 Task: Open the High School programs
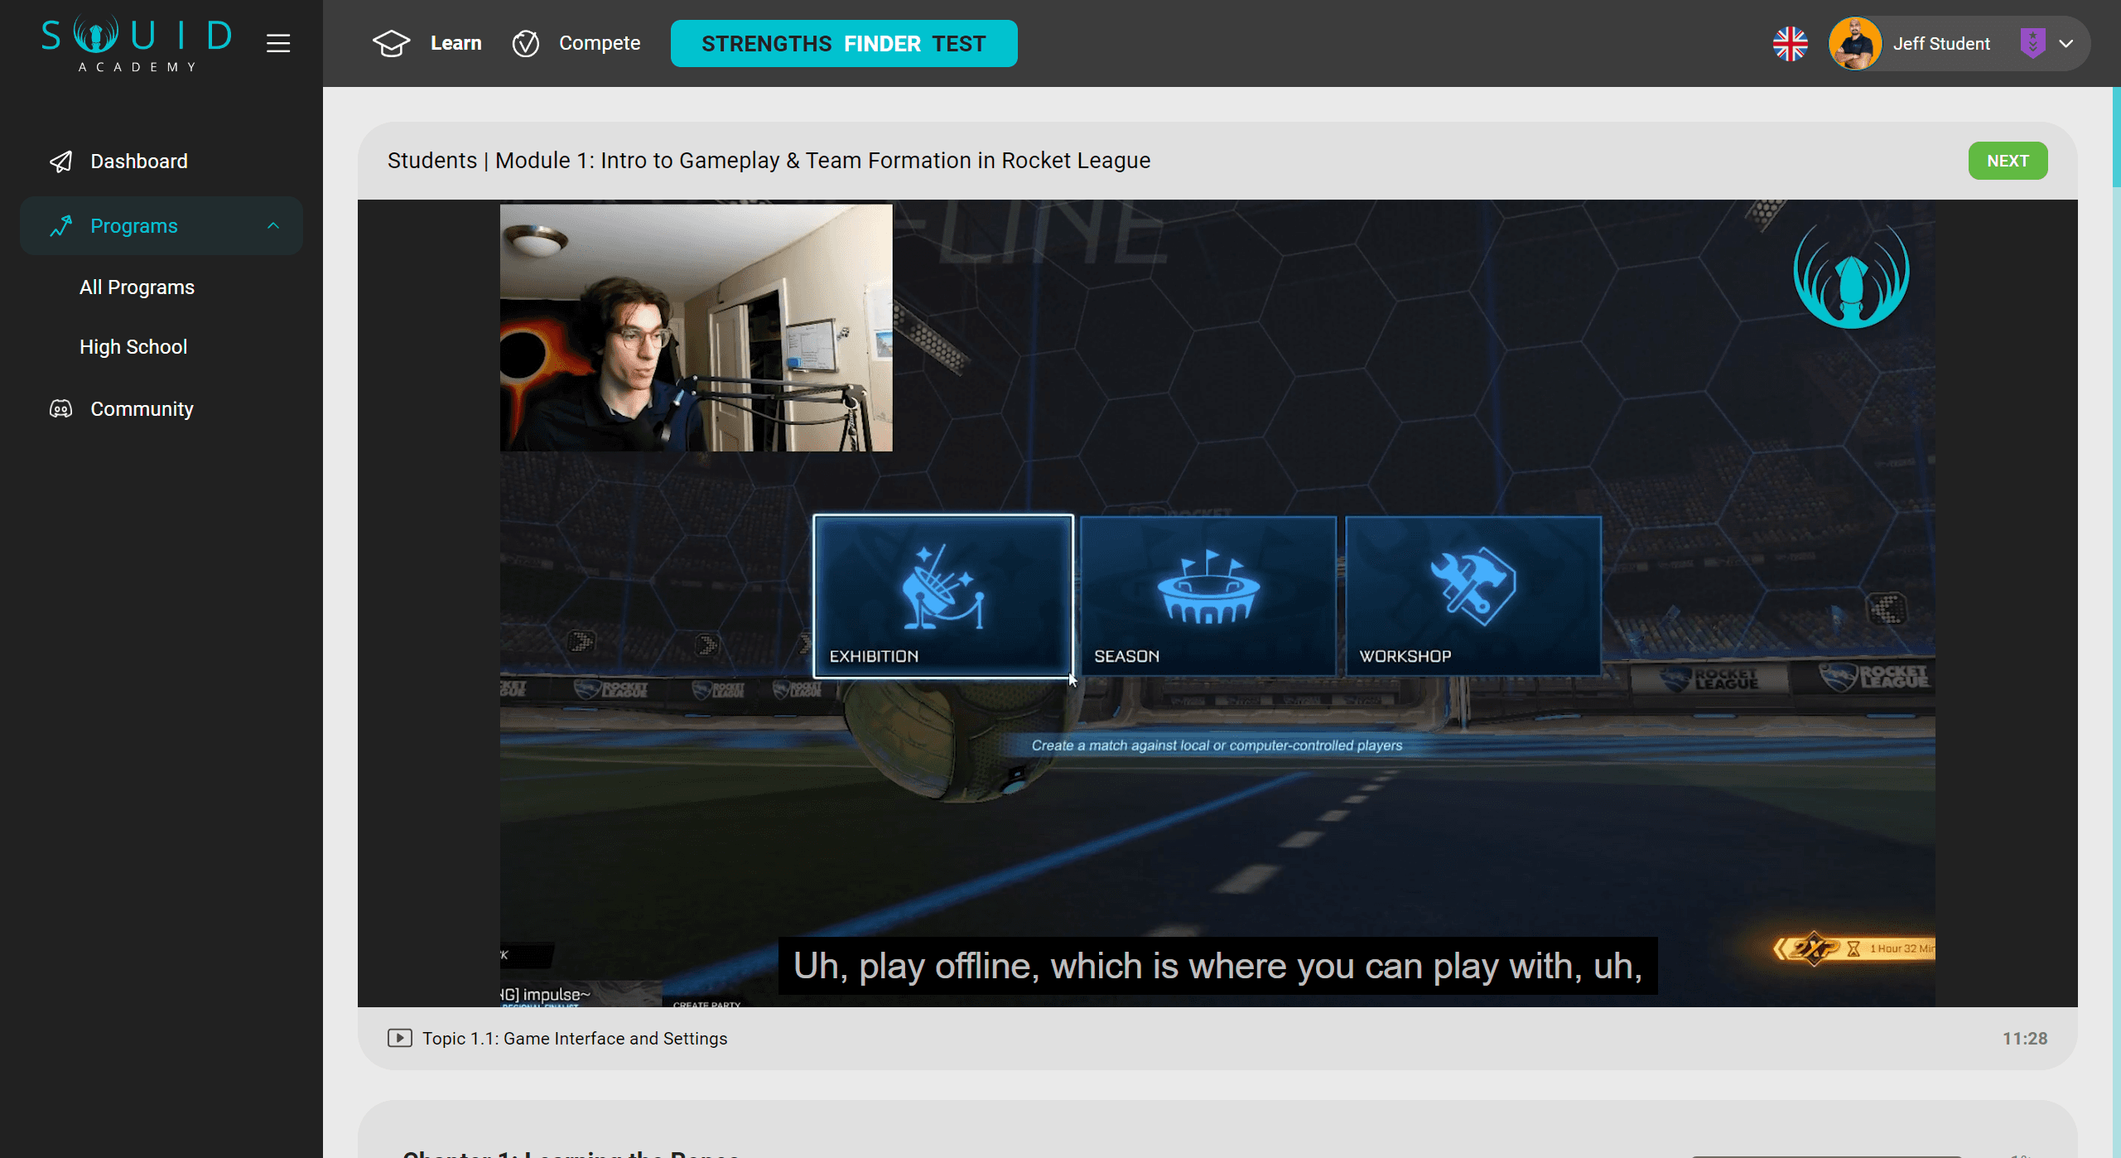[133, 347]
